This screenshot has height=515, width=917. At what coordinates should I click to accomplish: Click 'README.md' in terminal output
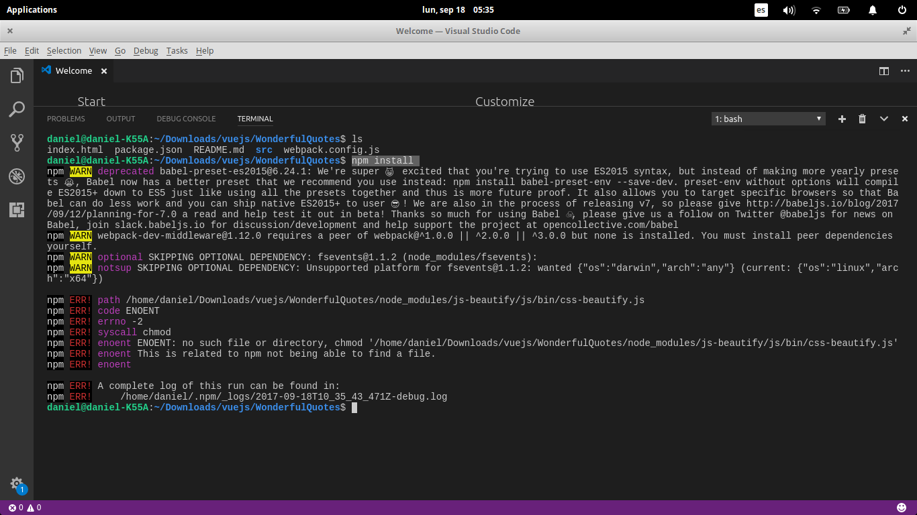(x=219, y=150)
